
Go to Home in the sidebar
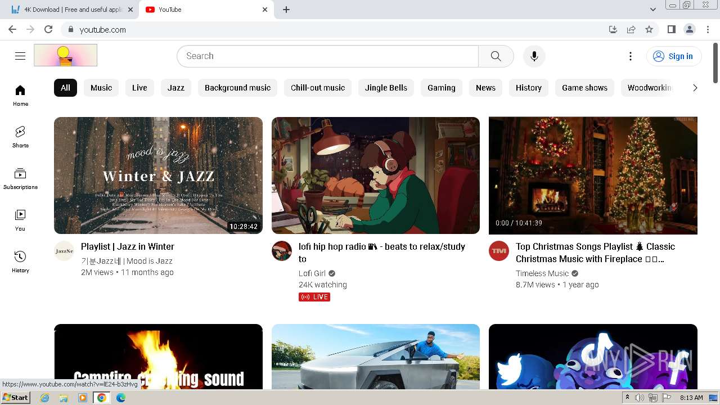(x=20, y=96)
